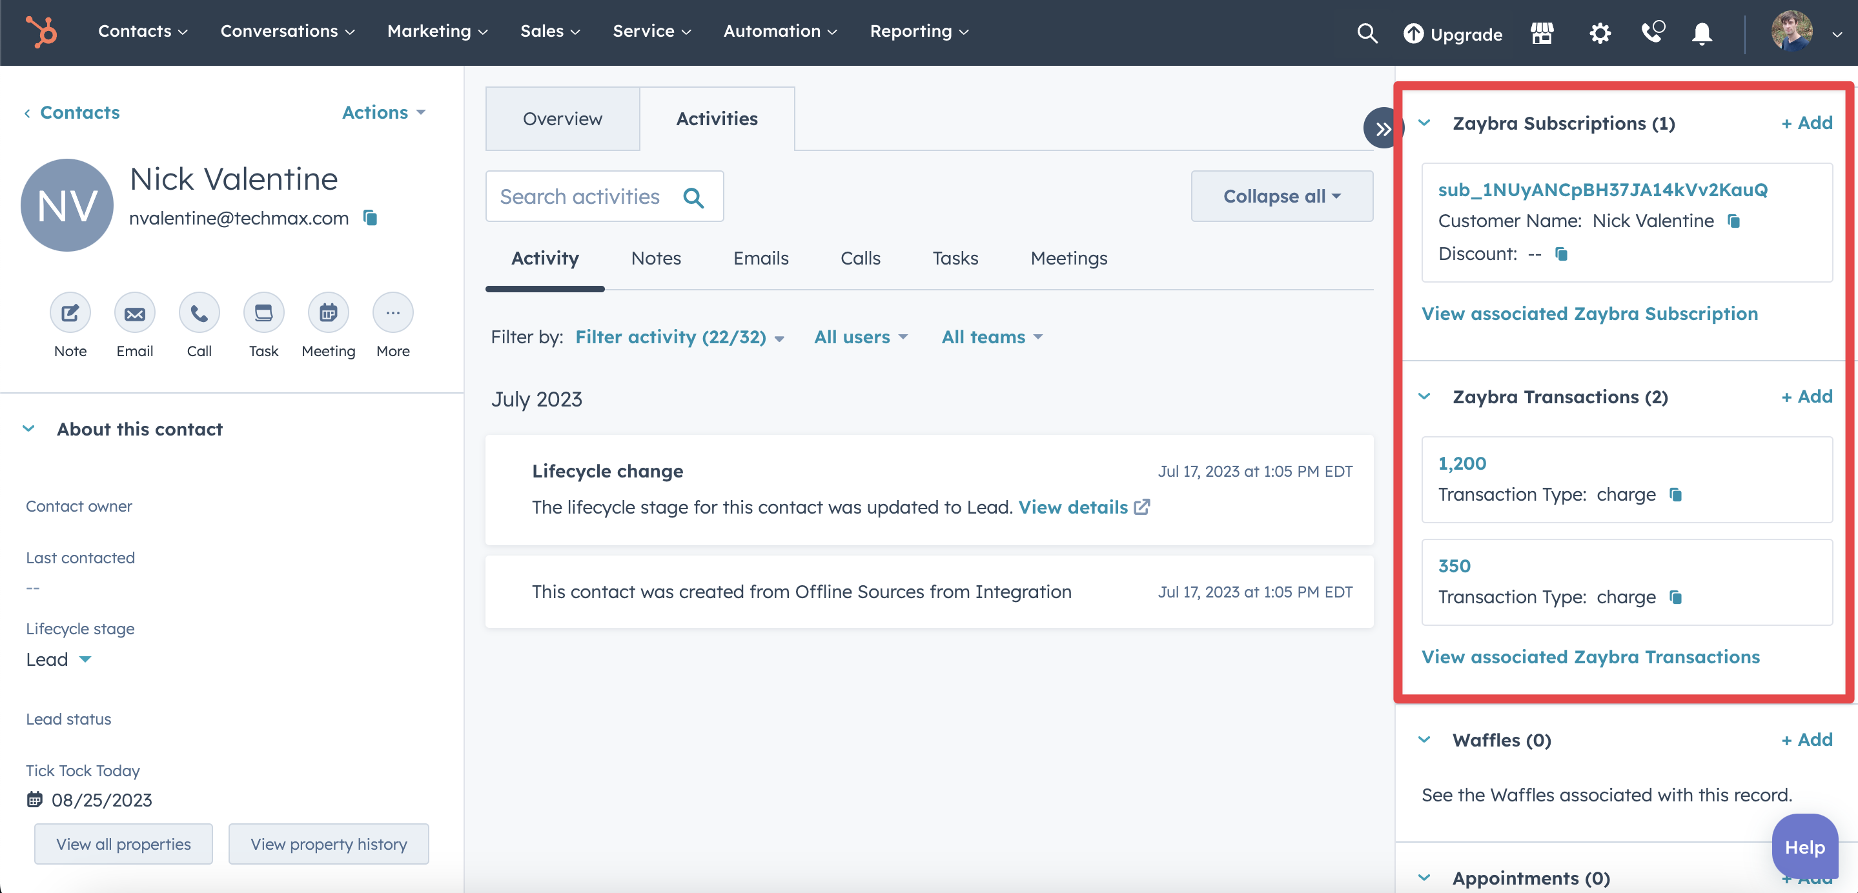Screen dimensions: 1858x893
Task: Click the Upgrade arrow button
Action: tap(1453, 34)
